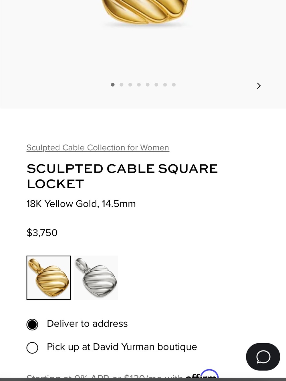The width and height of the screenshot is (286, 381).
Task: Click the Affirm financing logo
Action: [202, 375]
